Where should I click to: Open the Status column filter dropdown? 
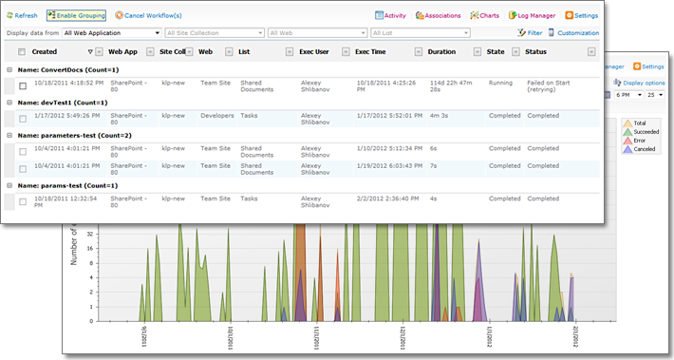pos(591,52)
